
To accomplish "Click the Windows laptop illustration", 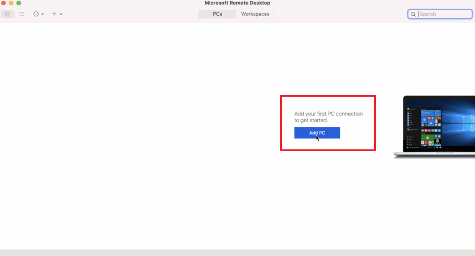I will 434,127.
